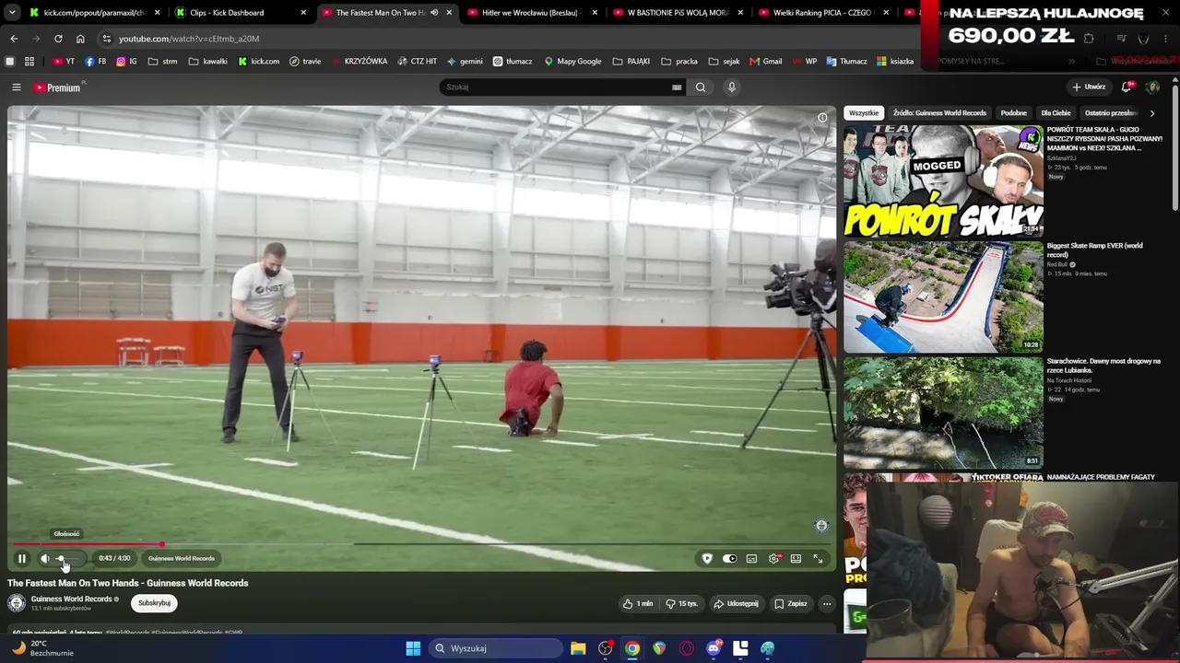
Task: Go to the YouTube Premium home logo
Action: click(59, 87)
